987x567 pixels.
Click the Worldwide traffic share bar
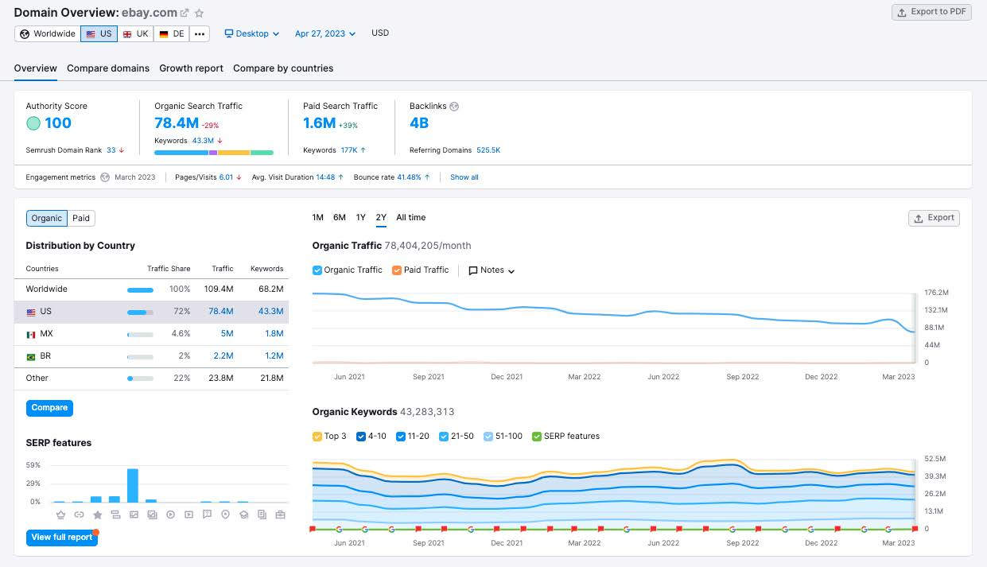tap(140, 289)
